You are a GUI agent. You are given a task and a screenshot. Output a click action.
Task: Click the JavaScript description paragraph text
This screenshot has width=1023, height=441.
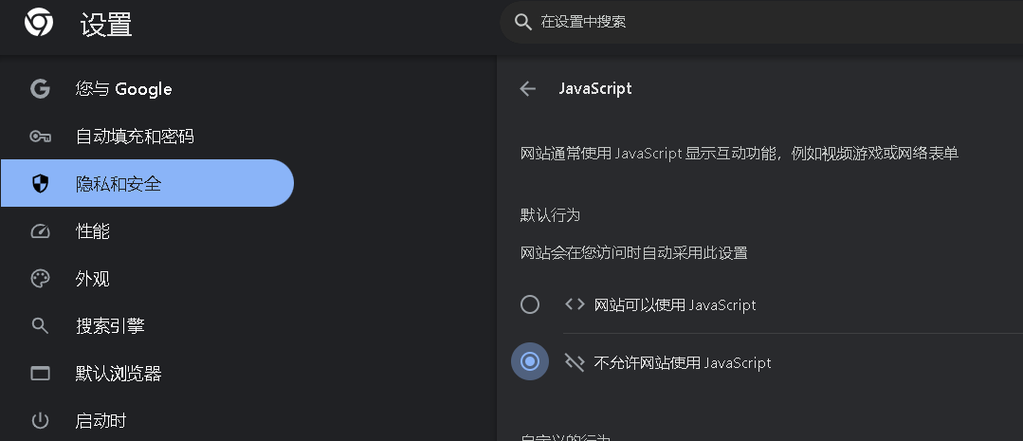pos(740,154)
